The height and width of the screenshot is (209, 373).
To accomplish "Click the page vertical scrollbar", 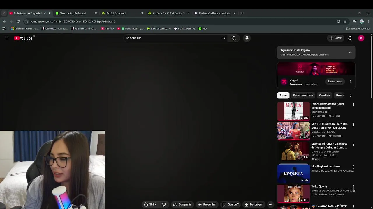I will coord(371,67).
